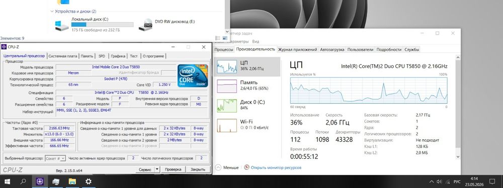Open the Тест tab in CPU-Z
This screenshot has height=188, width=503.
coord(134,56)
